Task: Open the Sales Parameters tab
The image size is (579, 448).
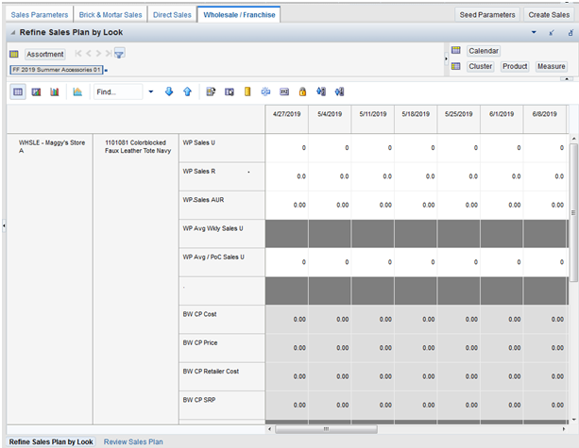Action: tap(40, 15)
